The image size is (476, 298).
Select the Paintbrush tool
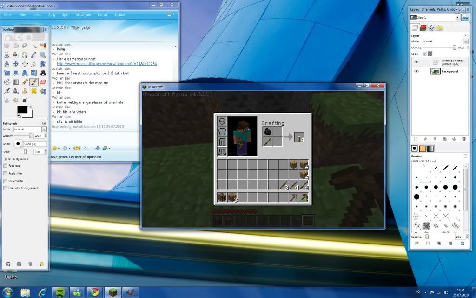click(x=34, y=82)
